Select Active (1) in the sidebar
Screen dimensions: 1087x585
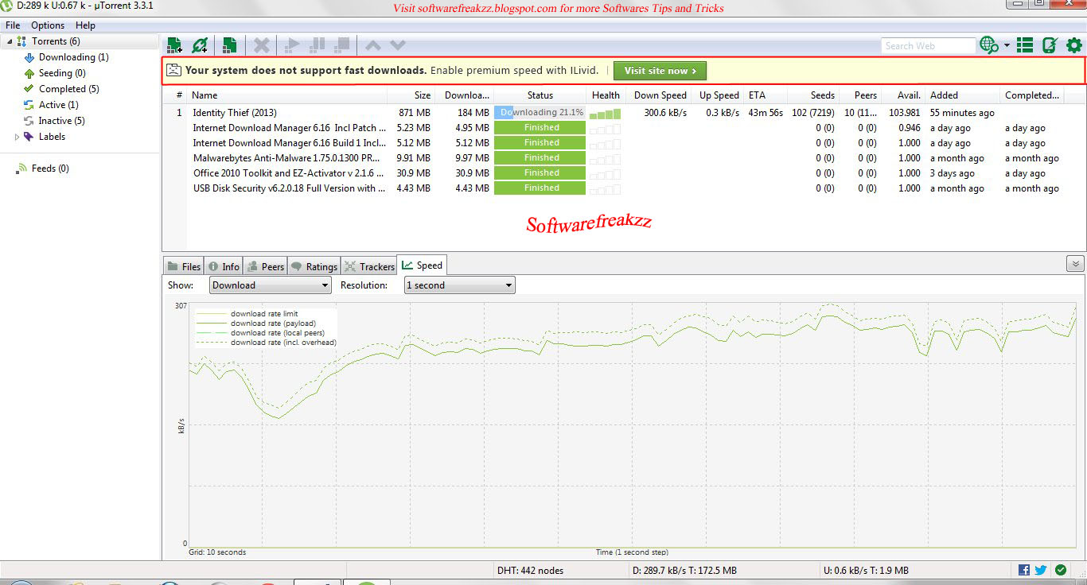pos(58,105)
